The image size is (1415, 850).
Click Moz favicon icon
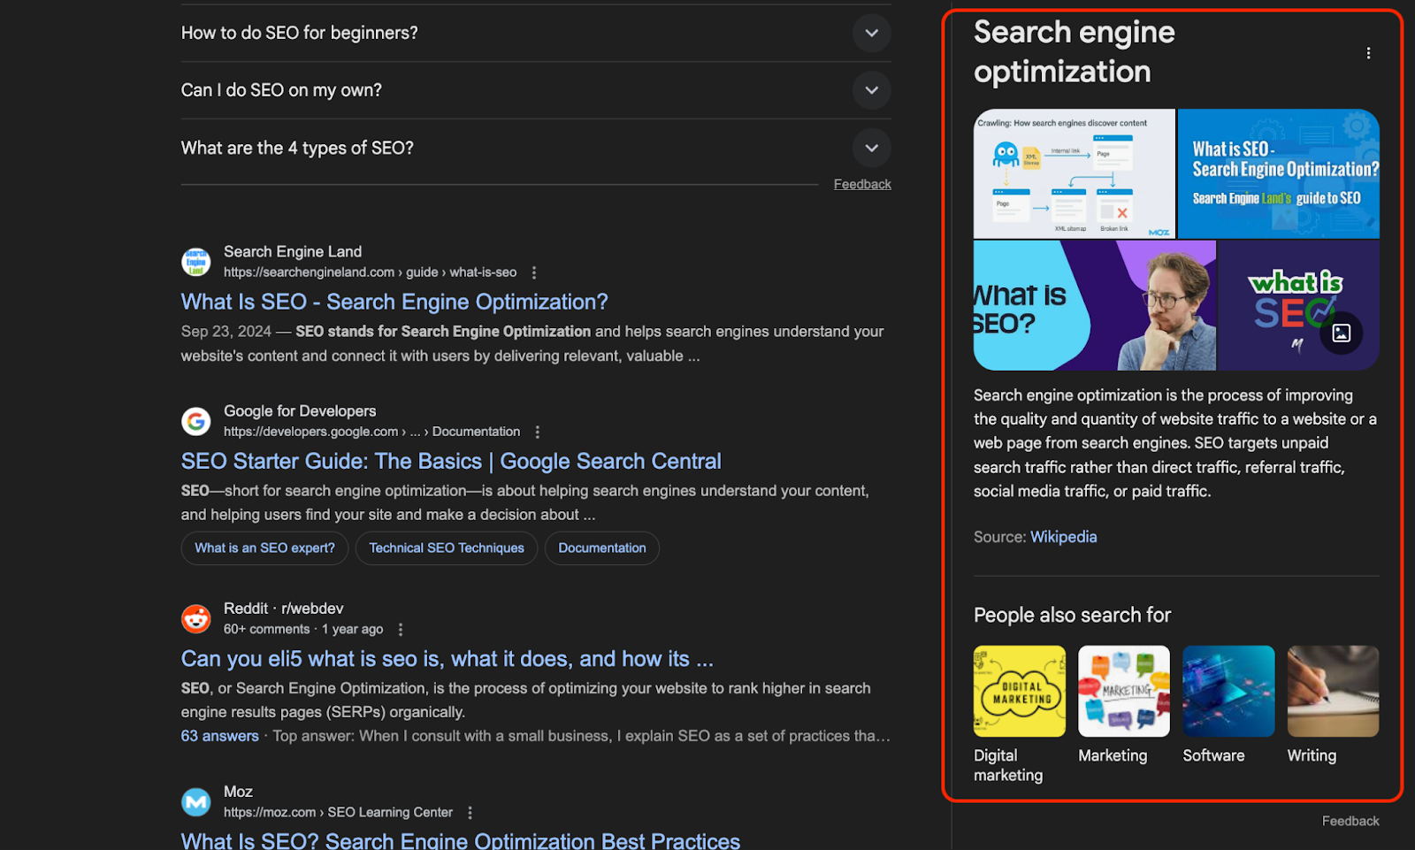click(196, 801)
